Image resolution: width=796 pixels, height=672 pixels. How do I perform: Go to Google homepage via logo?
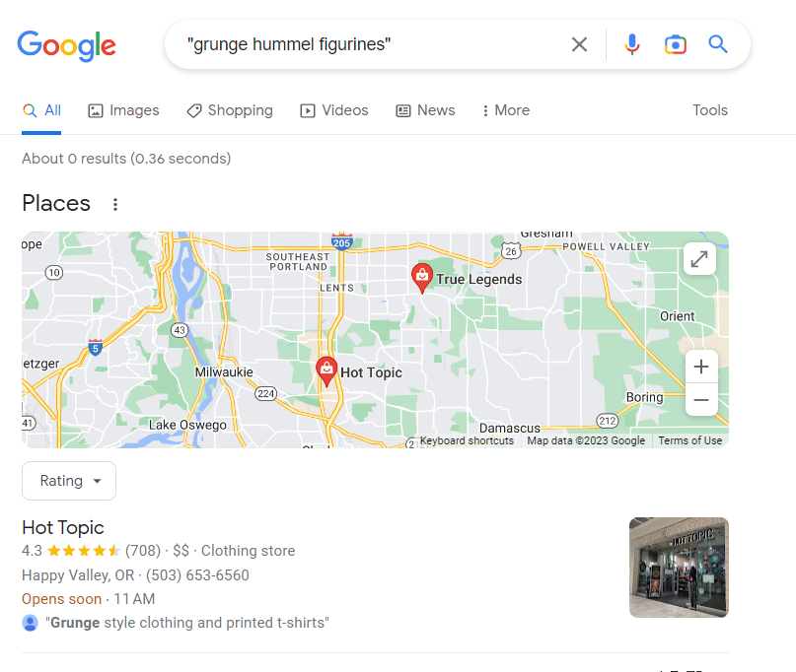click(x=66, y=45)
